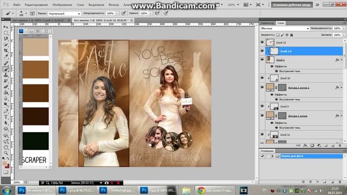
Task: Select the Rectangular Marquee tool
Action: tap(6, 32)
